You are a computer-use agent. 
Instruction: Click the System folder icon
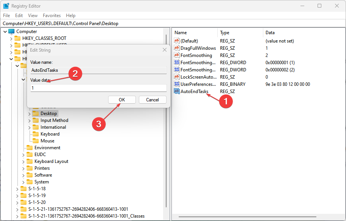click(x=30, y=182)
